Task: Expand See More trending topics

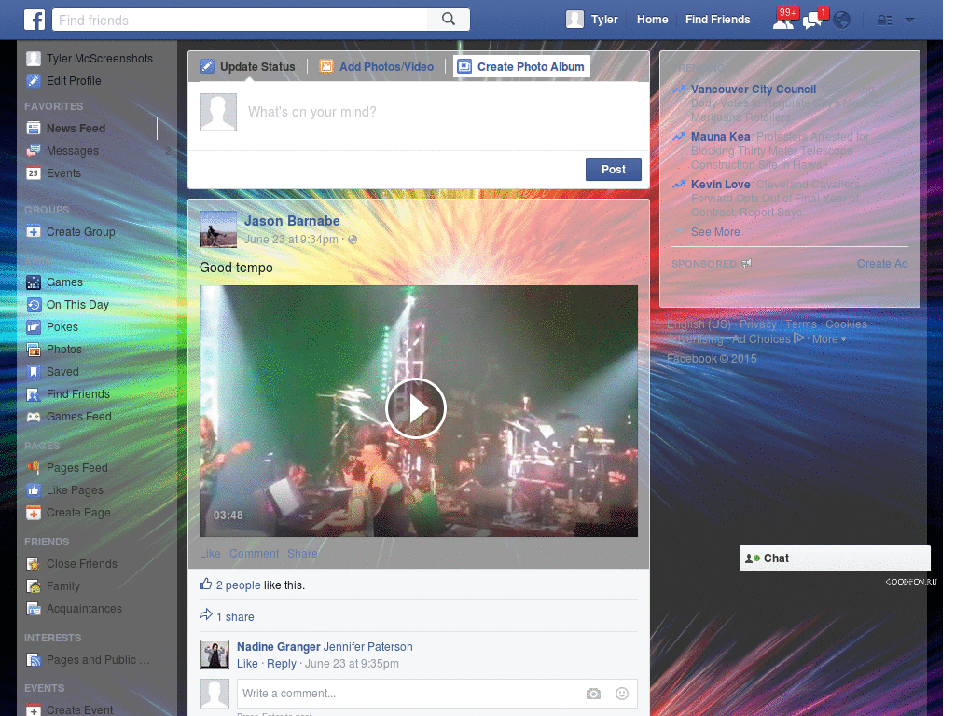Action: tap(715, 232)
